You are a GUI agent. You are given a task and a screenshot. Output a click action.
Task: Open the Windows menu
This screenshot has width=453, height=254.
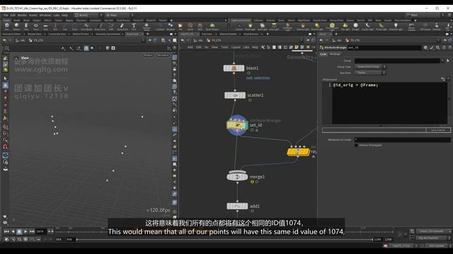[45, 15]
